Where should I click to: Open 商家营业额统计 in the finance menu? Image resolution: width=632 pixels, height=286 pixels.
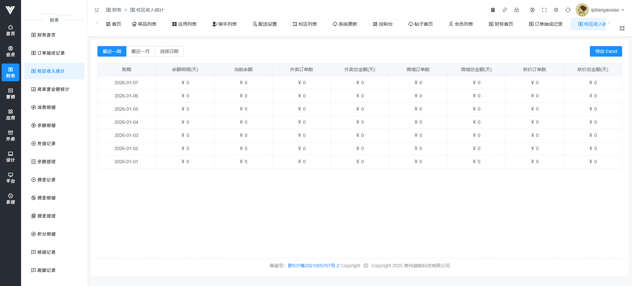(x=53, y=89)
